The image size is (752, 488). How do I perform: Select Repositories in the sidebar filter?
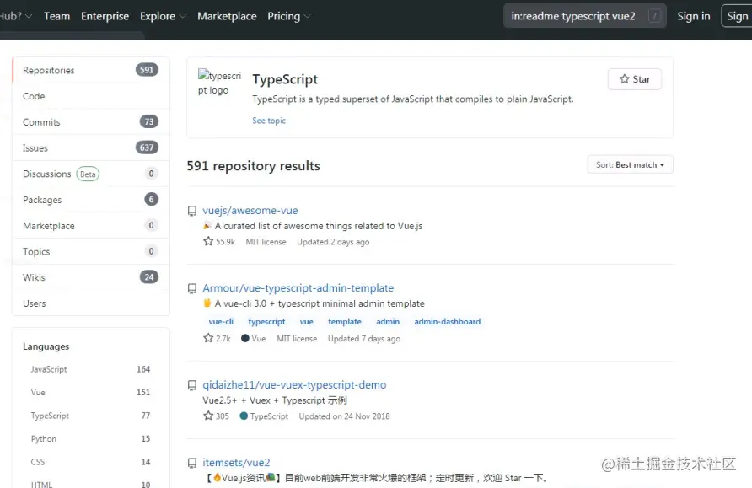[x=91, y=70]
